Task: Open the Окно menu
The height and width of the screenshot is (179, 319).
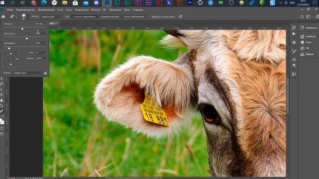Action: tap(127, 10)
